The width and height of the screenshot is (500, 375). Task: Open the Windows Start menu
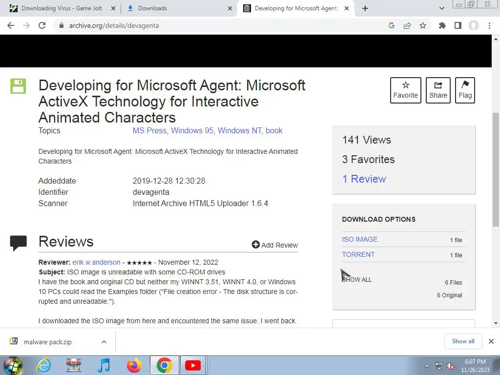tap(12, 365)
